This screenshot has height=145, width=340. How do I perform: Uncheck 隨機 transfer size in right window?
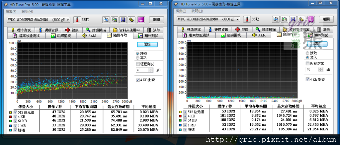tap(185, 130)
